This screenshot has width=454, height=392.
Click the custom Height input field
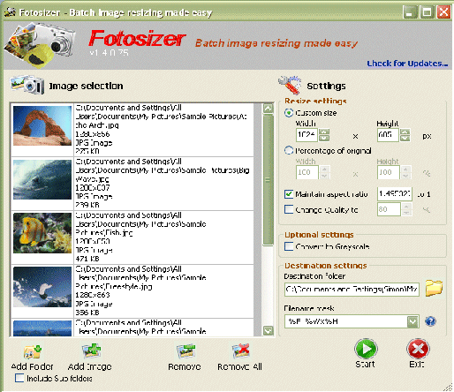click(388, 135)
